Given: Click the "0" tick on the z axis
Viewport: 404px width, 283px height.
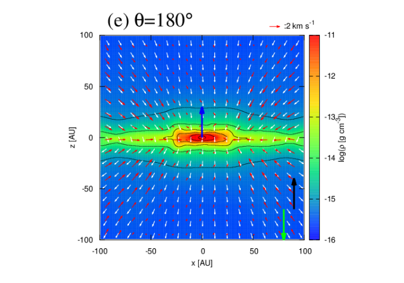Looking at the screenshot, I should [91, 138].
